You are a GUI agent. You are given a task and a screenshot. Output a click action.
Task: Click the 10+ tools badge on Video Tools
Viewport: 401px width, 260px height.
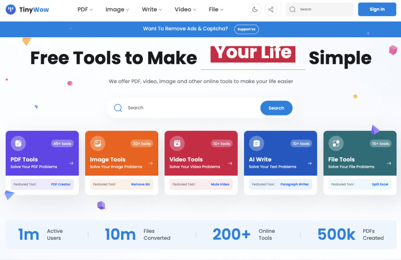pos(222,144)
